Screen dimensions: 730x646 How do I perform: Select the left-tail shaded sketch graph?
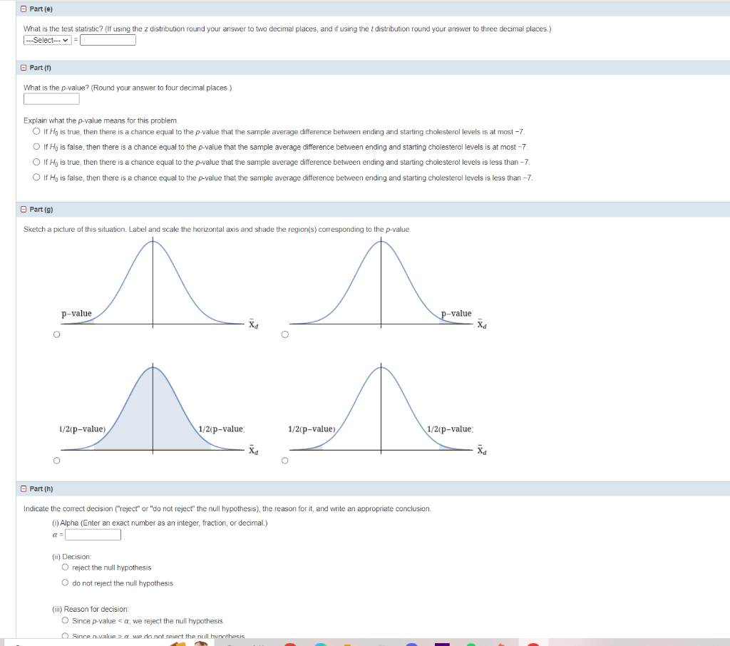coord(57,333)
